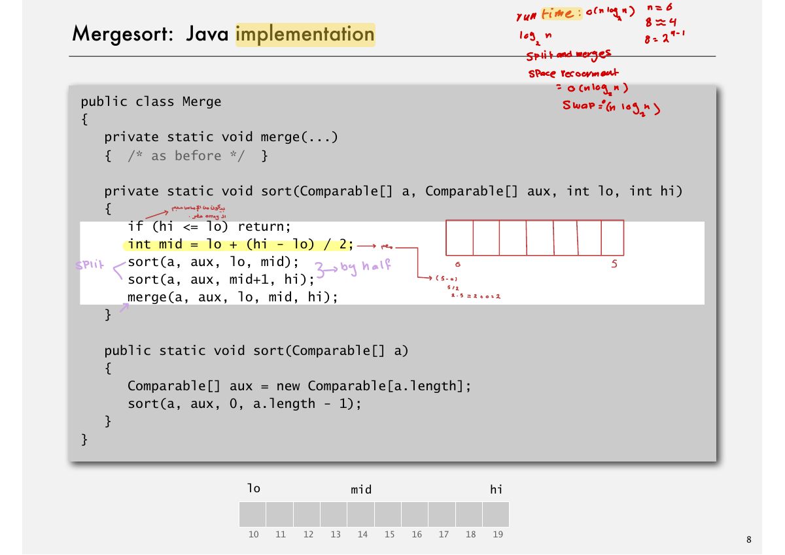Select the "if (hi <= lo) return;" line
The width and height of the screenshot is (785, 555).
[x=209, y=227]
